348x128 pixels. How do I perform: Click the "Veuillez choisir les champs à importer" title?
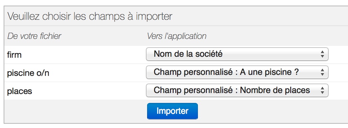(x=90, y=16)
